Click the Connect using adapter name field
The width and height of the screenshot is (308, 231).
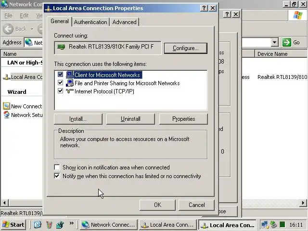coord(107,47)
